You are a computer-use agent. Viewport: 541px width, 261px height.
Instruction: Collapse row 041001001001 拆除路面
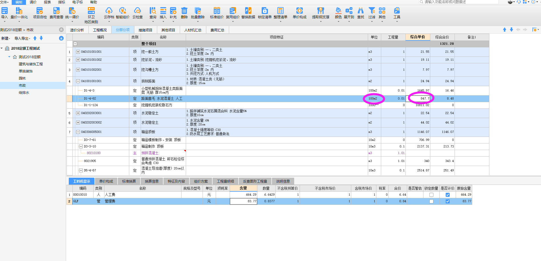point(78,81)
